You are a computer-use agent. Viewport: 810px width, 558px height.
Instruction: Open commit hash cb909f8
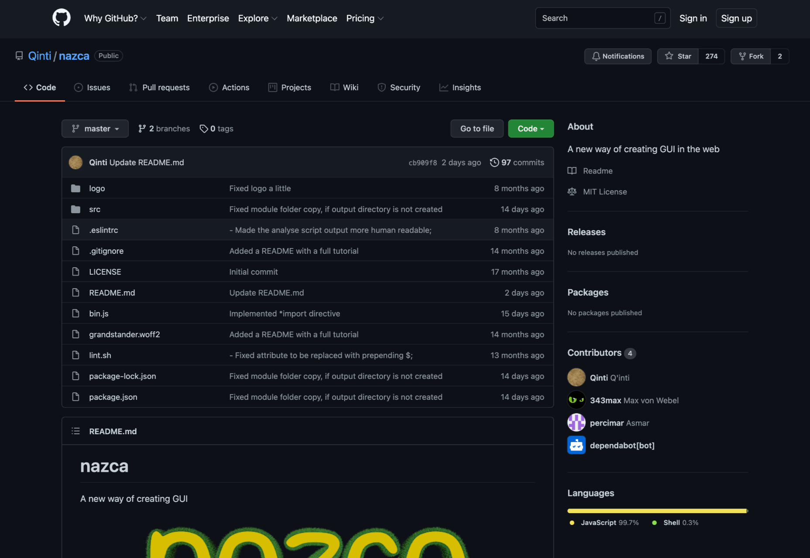[x=422, y=163]
